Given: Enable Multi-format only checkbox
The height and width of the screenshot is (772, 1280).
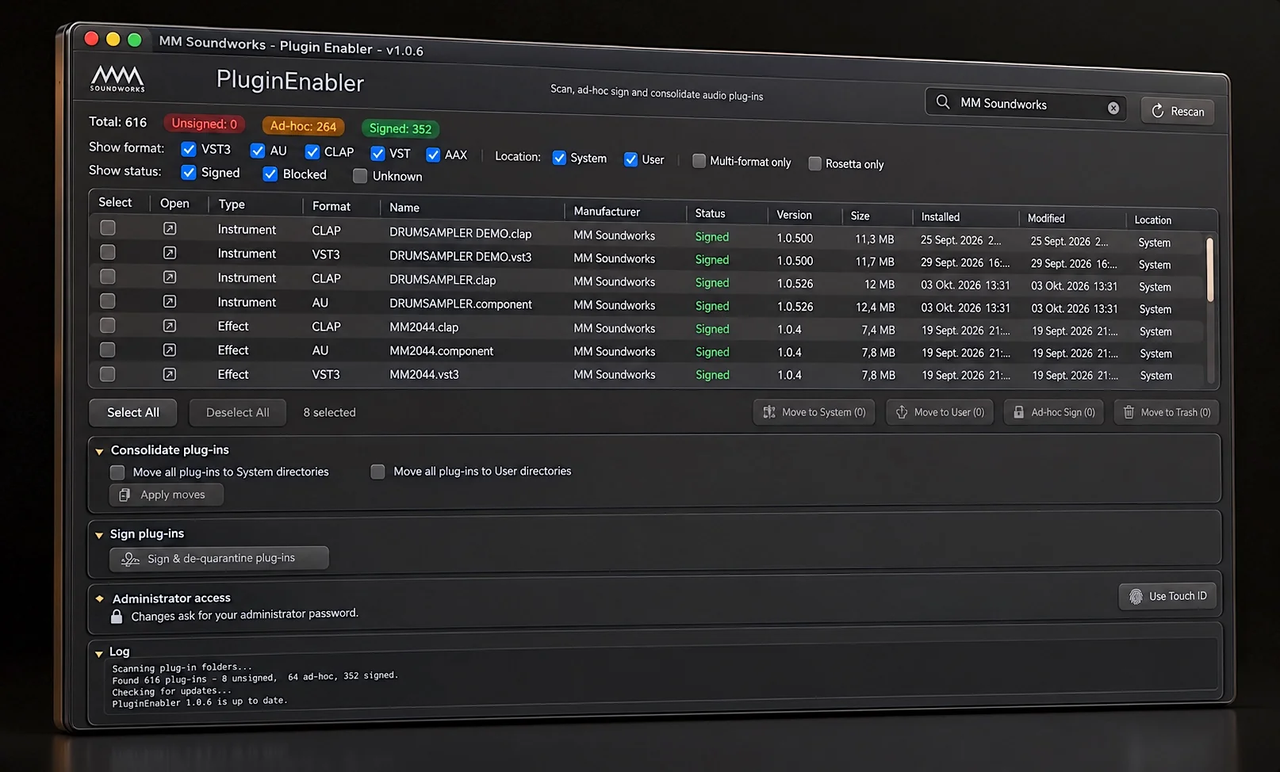Looking at the screenshot, I should click(699, 161).
